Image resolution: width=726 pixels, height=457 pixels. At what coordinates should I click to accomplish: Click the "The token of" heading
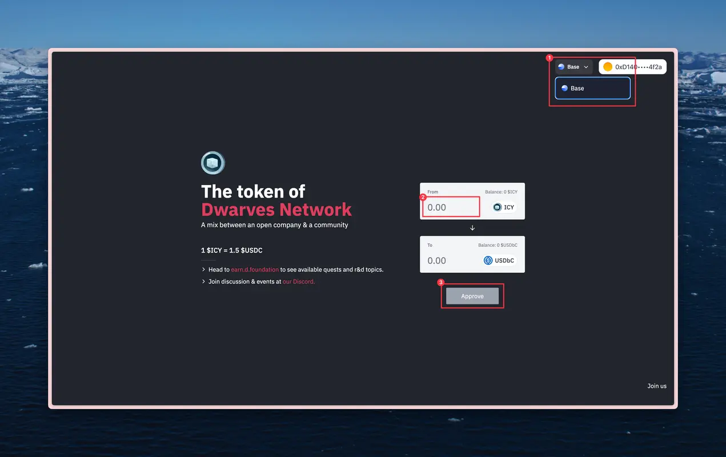[253, 191]
